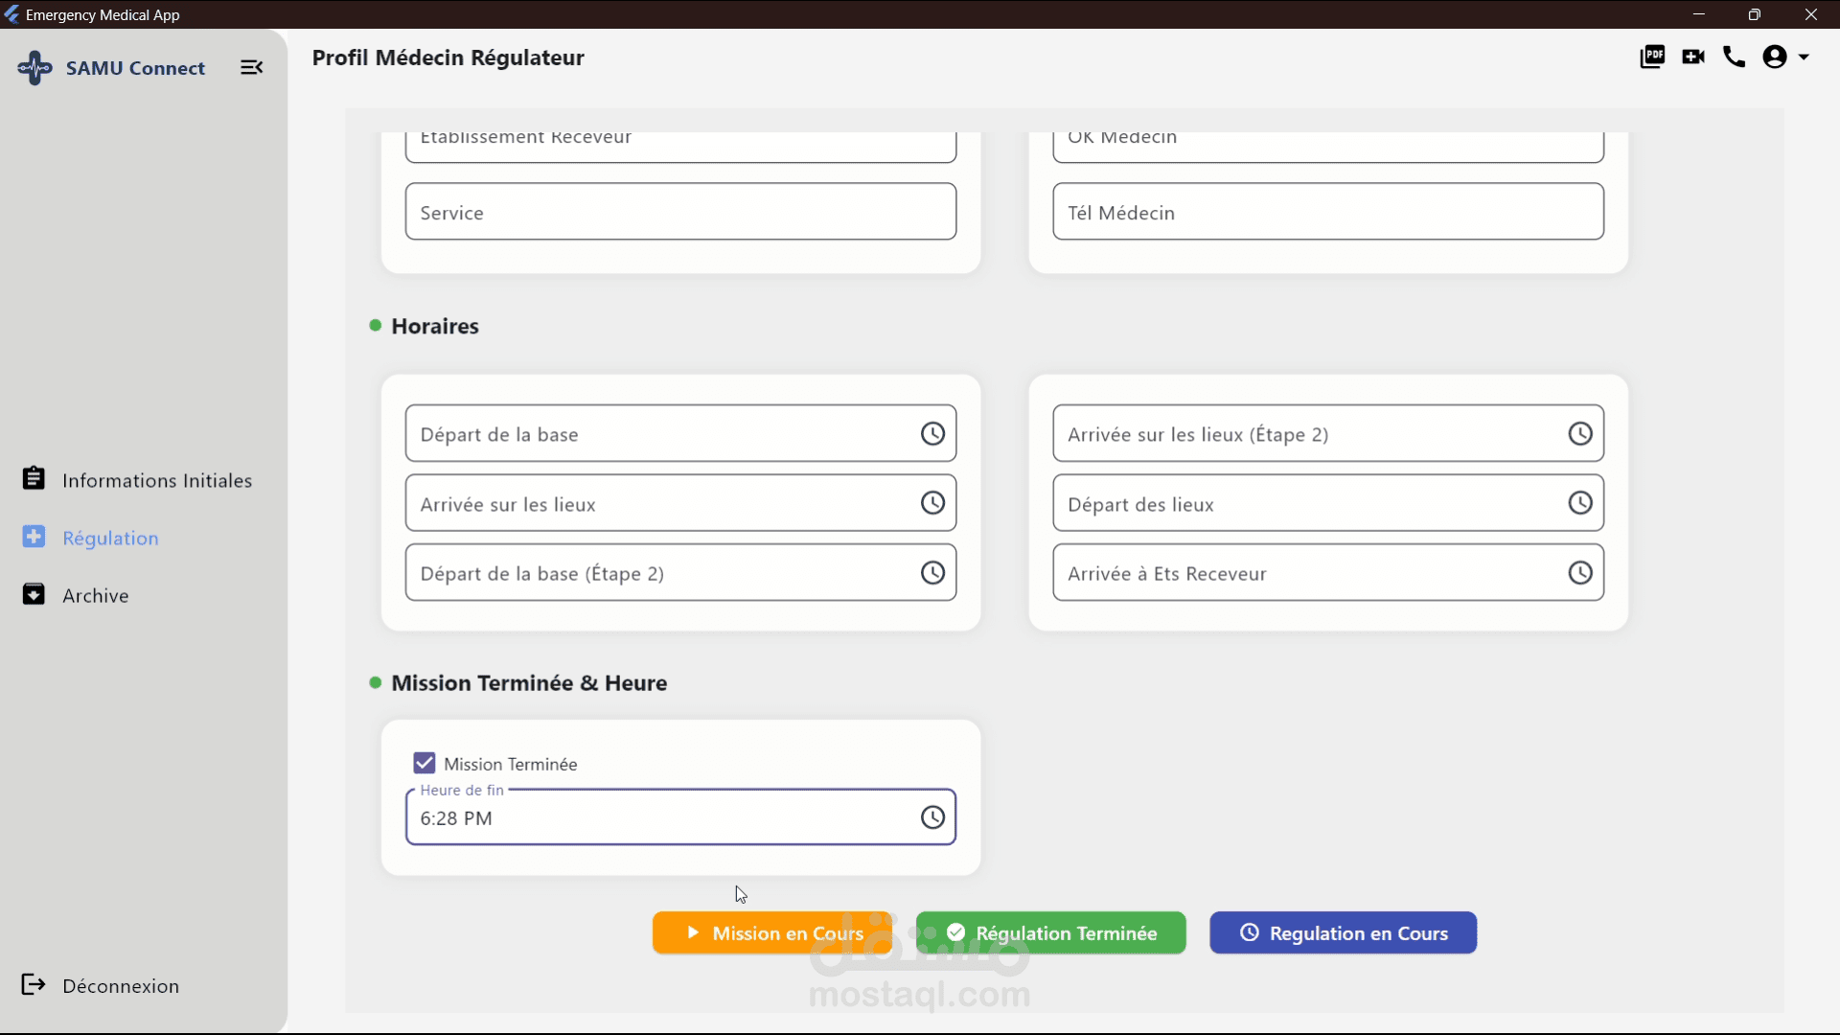
Task: Click the Mission en Cours button
Action: [x=772, y=932]
